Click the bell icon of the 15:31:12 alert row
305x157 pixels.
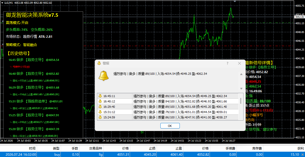point(100,112)
